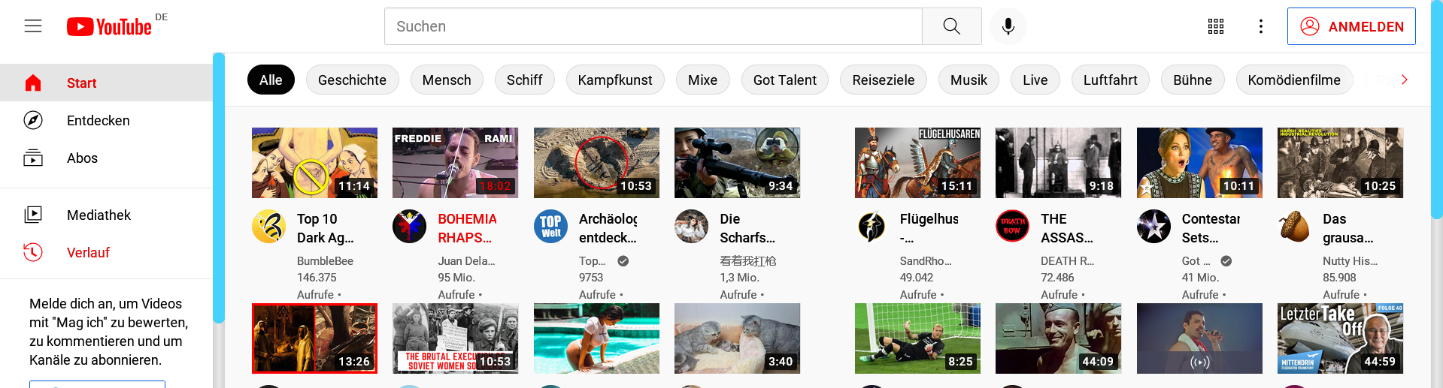Open the Top 10 Dark Ag... title
Viewport: 1443px width, 388px height.
click(325, 228)
